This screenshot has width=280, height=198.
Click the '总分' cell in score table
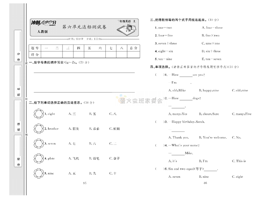133,48
